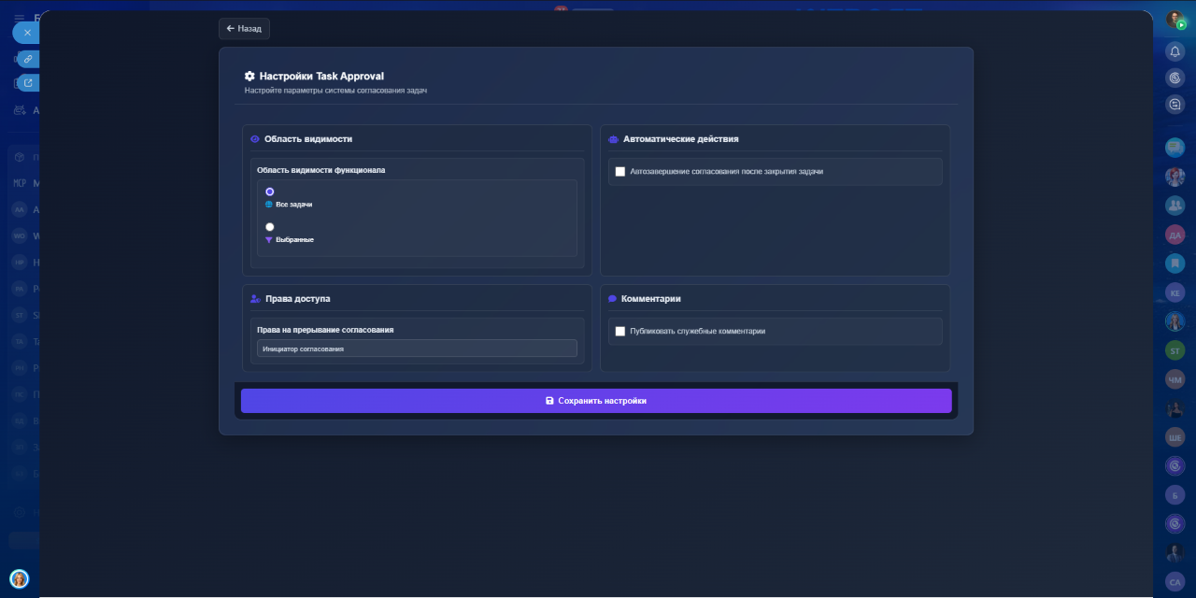Close the slider panel with the X button
The image size is (1196, 598).
[x=27, y=33]
